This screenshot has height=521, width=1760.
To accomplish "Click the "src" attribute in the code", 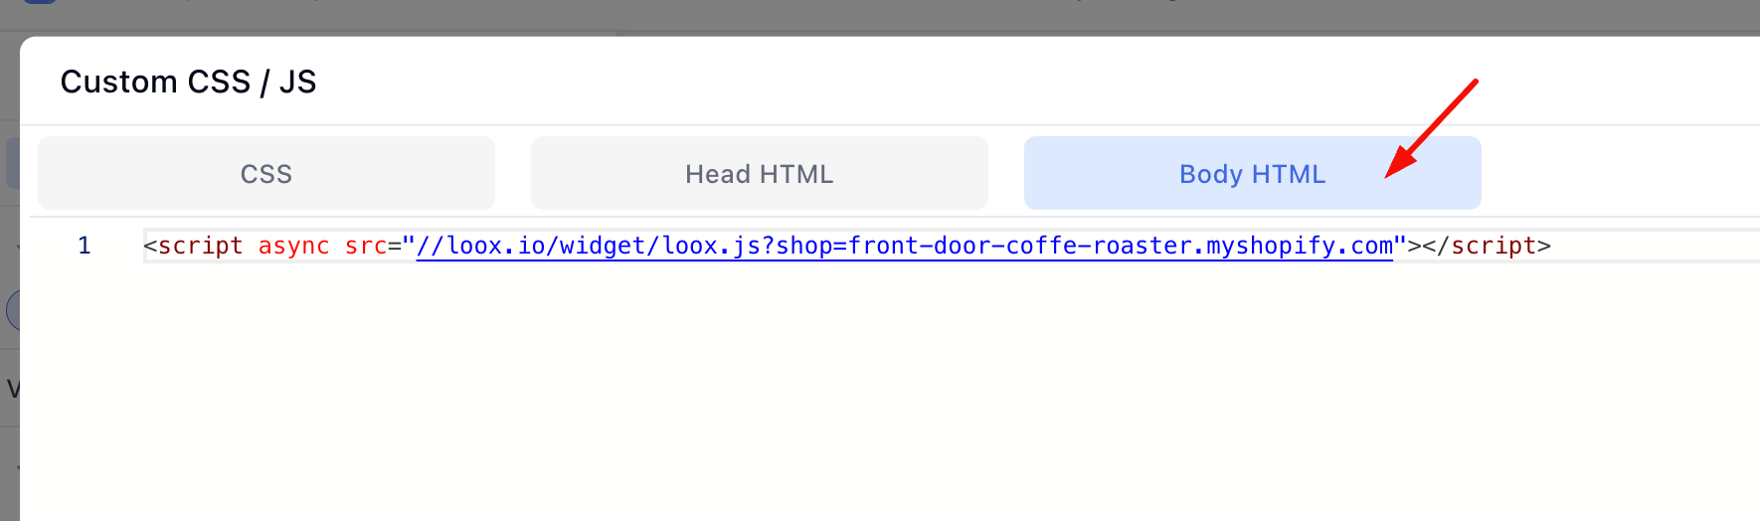I will [x=365, y=246].
